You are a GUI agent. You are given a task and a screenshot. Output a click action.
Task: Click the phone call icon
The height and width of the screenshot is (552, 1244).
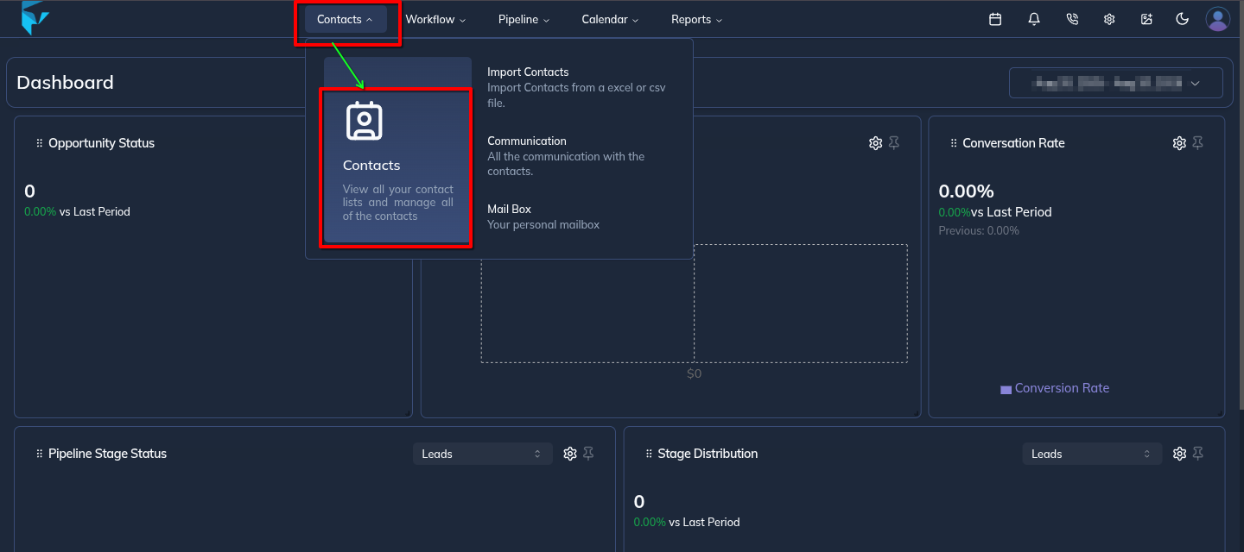1072,19
